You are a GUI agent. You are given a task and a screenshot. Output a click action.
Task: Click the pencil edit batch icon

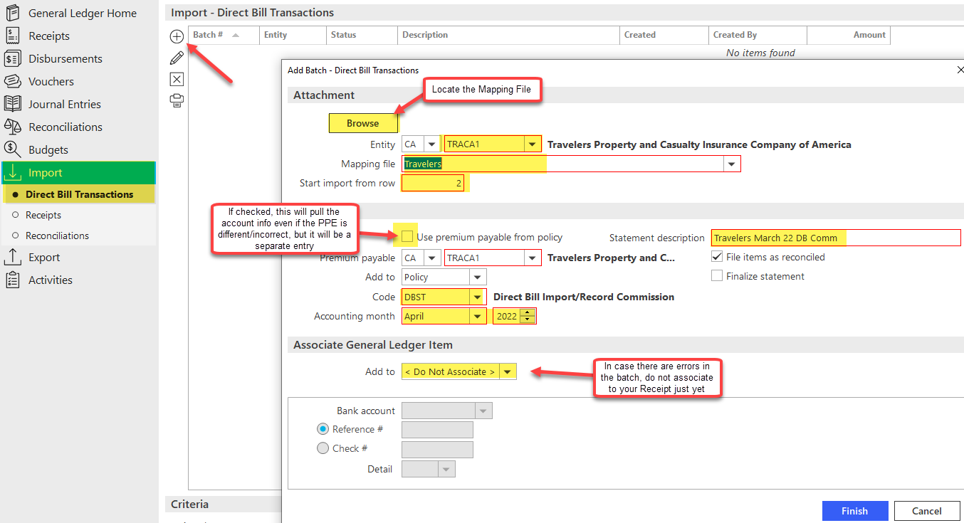coord(177,58)
